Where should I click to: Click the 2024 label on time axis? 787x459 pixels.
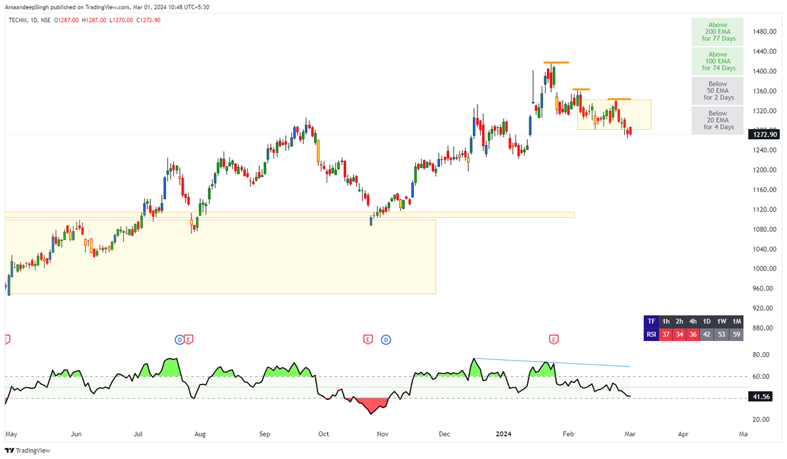pyautogui.click(x=505, y=433)
